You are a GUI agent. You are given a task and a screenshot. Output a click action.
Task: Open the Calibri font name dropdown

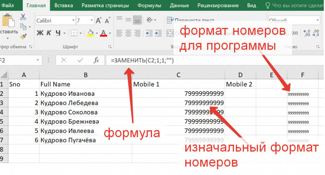(x=73, y=21)
